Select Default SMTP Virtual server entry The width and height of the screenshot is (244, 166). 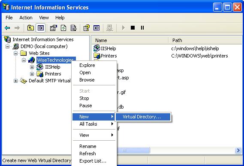pyautogui.click(x=50, y=81)
